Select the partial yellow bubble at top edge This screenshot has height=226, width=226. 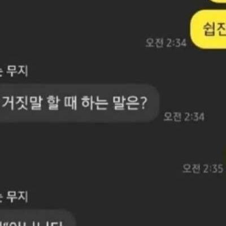[x=217, y=1]
